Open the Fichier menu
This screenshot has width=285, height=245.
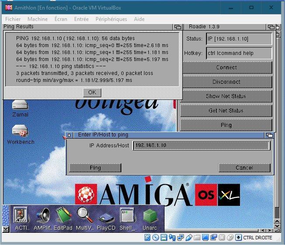[x=13, y=19]
